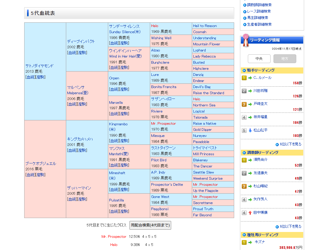This screenshot has height=250, width=312.
Task: Switch to the 中央 leading tab
Action: point(259,59)
